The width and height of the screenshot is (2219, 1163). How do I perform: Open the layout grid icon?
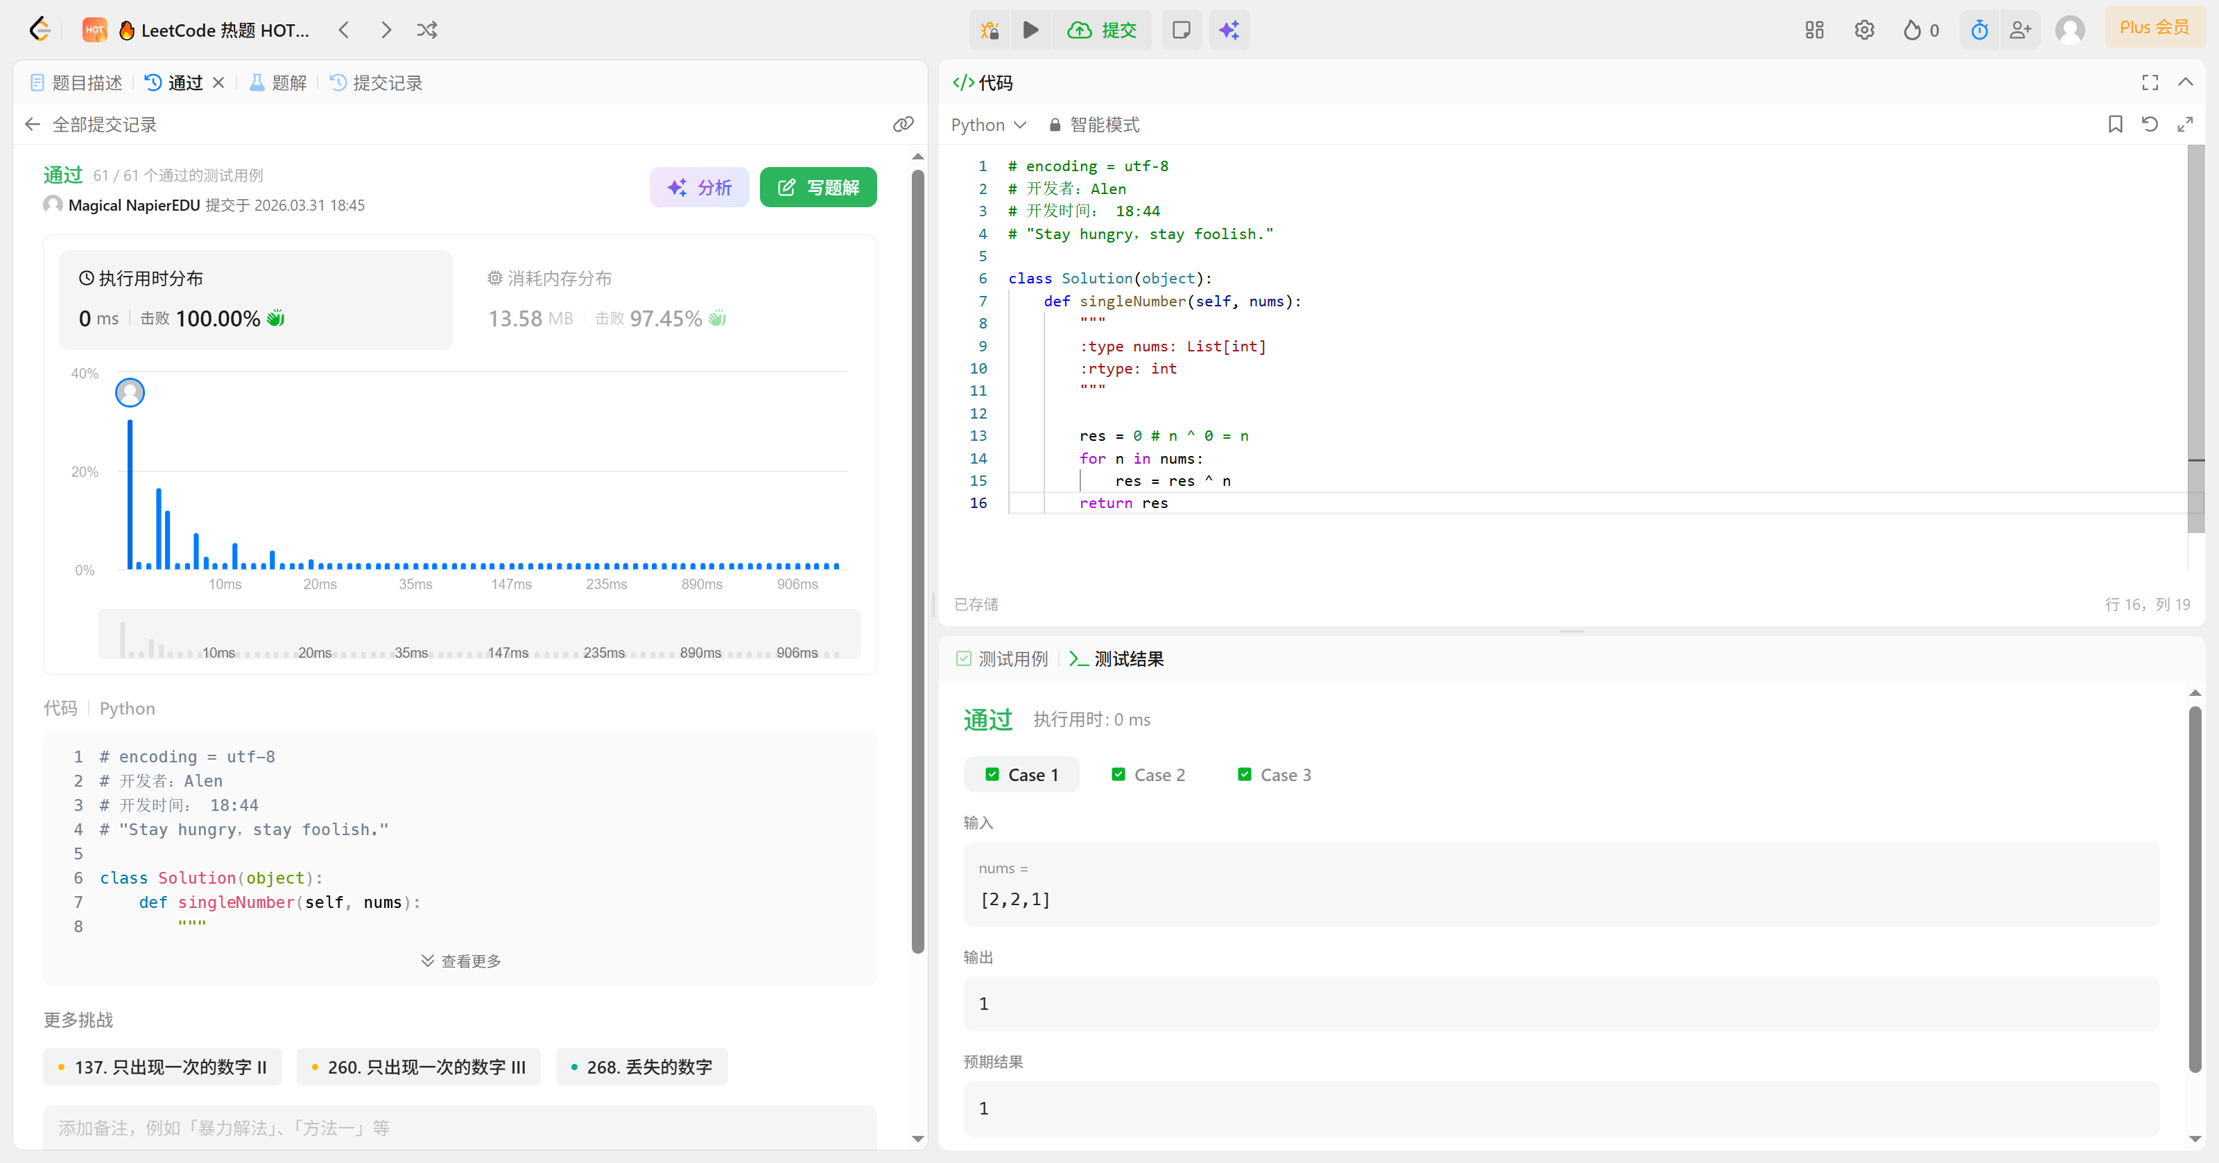tap(1814, 30)
